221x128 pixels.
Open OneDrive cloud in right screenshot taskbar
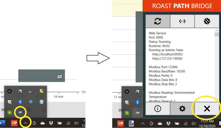(x=160, y=124)
